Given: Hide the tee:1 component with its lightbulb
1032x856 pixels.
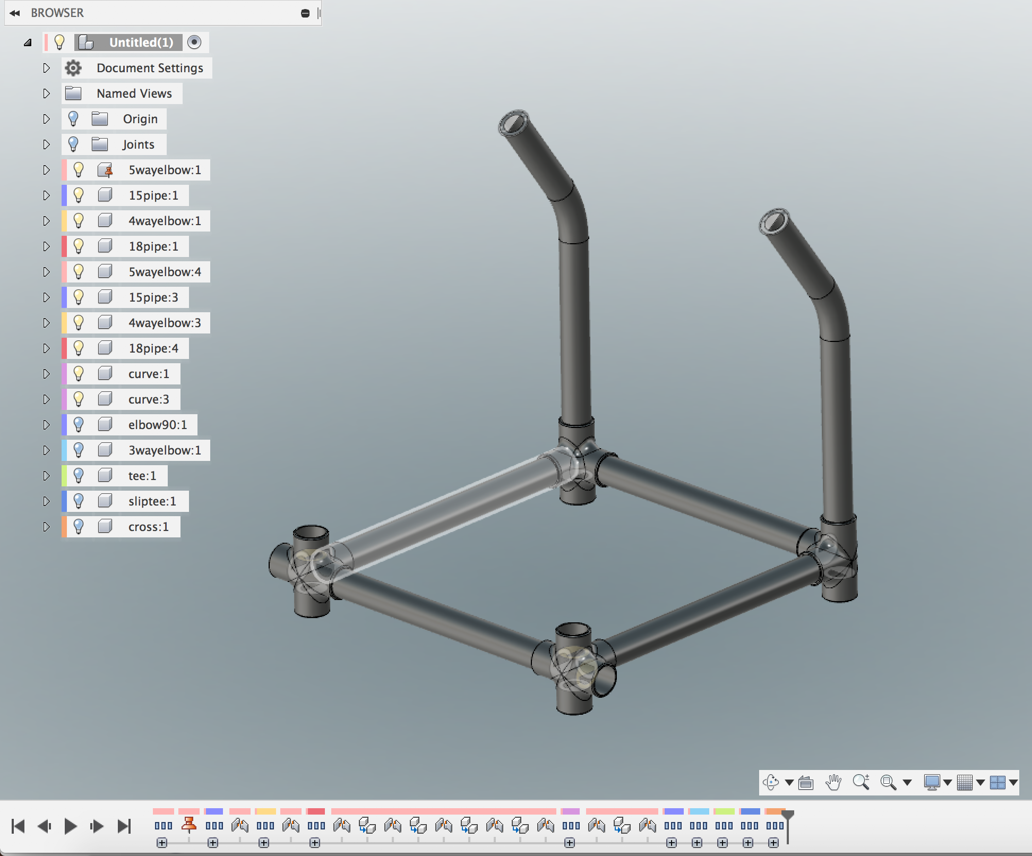Looking at the screenshot, I should [79, 475].
